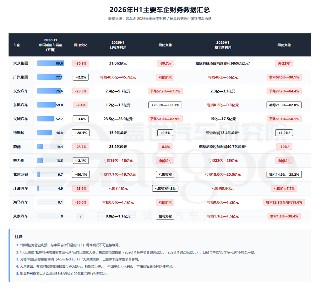Select the 海马汽车 row name

[x=20, y=202]
